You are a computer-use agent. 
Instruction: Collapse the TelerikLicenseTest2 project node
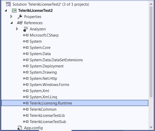[x=6, y=11]
